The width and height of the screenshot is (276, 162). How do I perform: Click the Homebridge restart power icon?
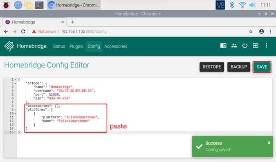[245, 45]
